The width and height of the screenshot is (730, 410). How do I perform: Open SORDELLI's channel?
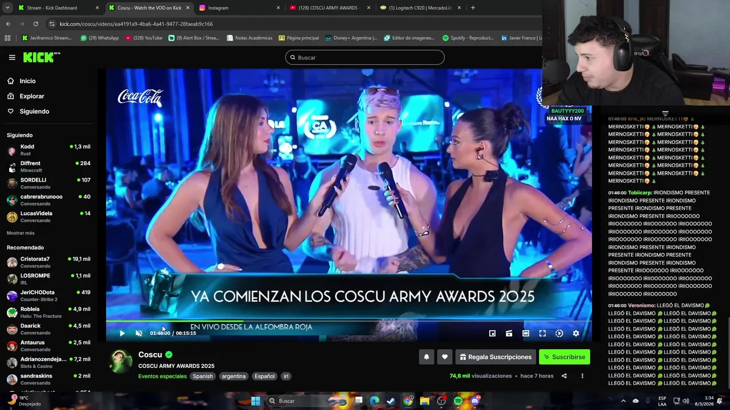(48, 183)
